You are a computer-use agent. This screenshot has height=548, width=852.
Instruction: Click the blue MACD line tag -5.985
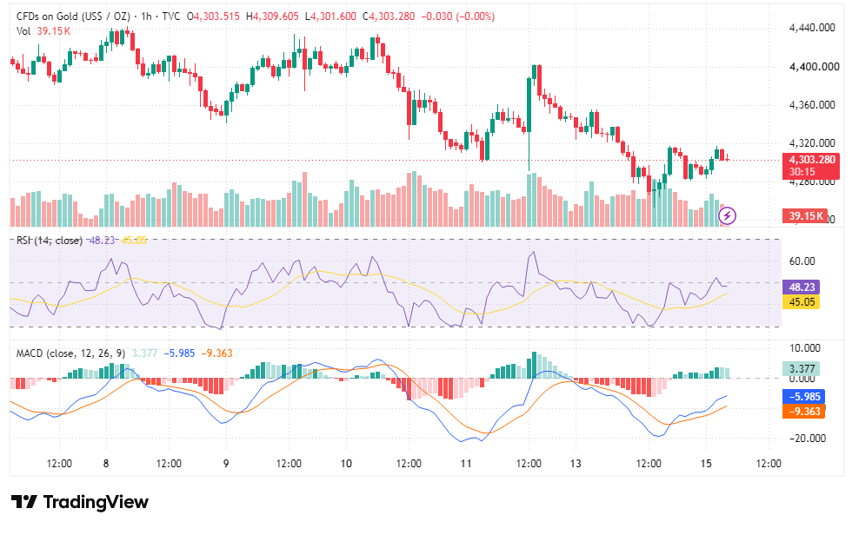coord(803,397)
